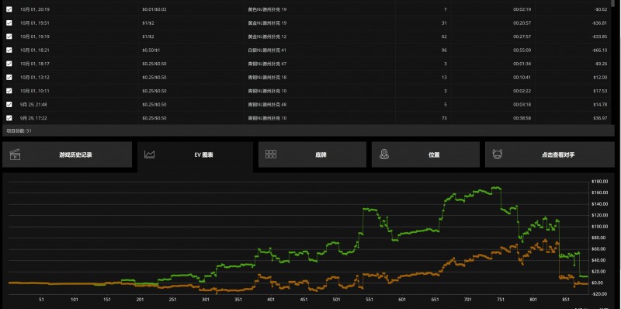Click the result value $12.00
Screen dimensions: 621x309
601,78
